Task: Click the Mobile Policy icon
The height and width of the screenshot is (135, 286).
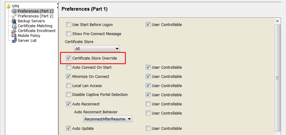Action: [x=14, y=35]
